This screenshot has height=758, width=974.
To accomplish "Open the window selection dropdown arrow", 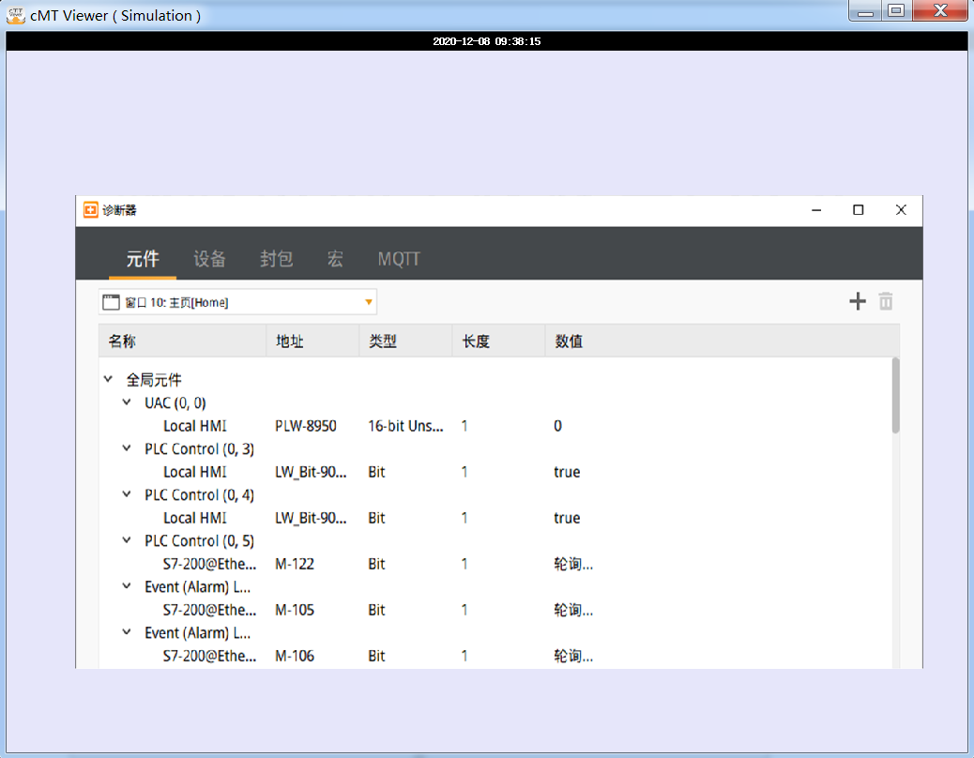I will (369, 302).
